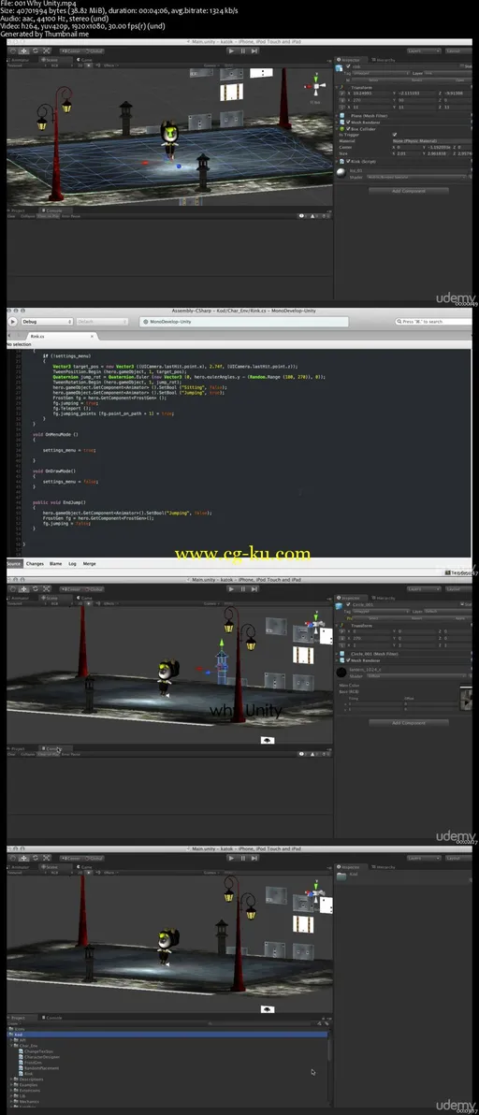Click the green Y-axis arrow on the lantern gizmo

(x=221, y=644)
